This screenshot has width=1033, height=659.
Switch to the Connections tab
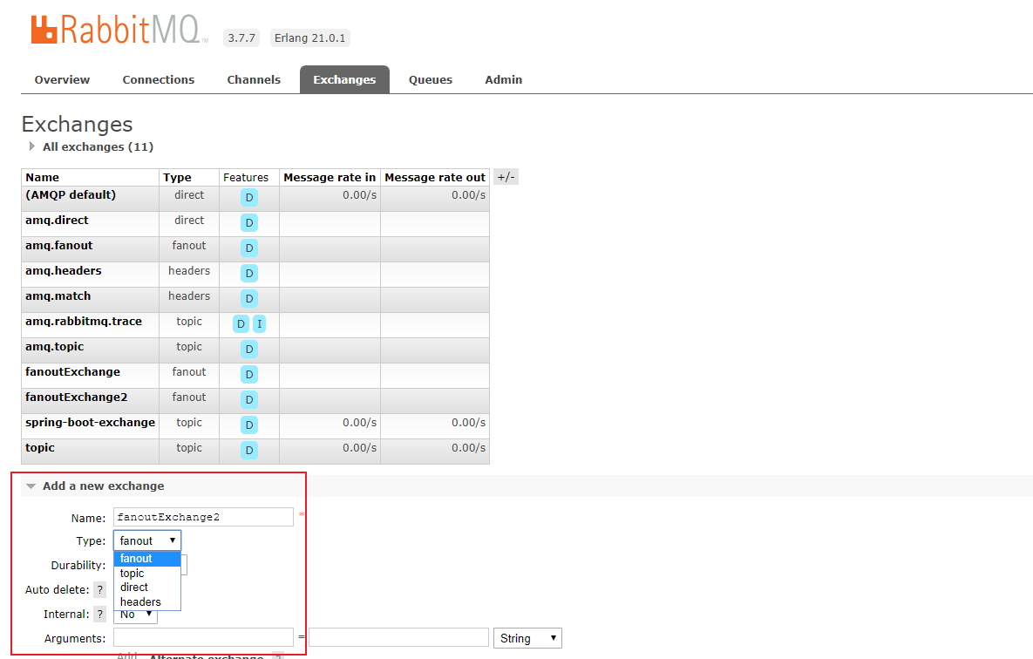[158, 79]
